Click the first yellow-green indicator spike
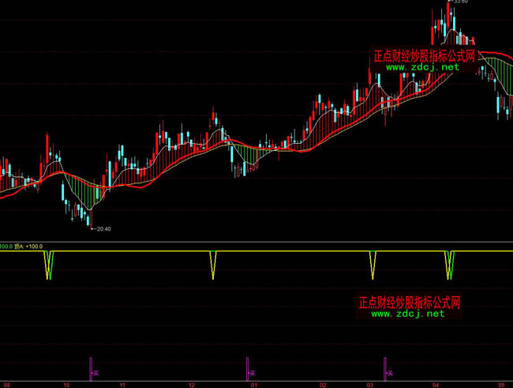The width and height of the screenshot is (513, 388). point(48,266)
